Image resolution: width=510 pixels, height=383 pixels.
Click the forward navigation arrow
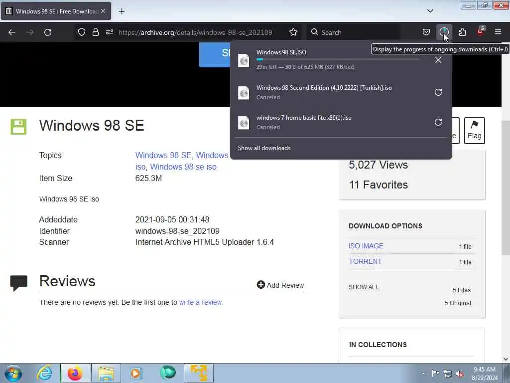pyautogui.click(x=30, y=32)
